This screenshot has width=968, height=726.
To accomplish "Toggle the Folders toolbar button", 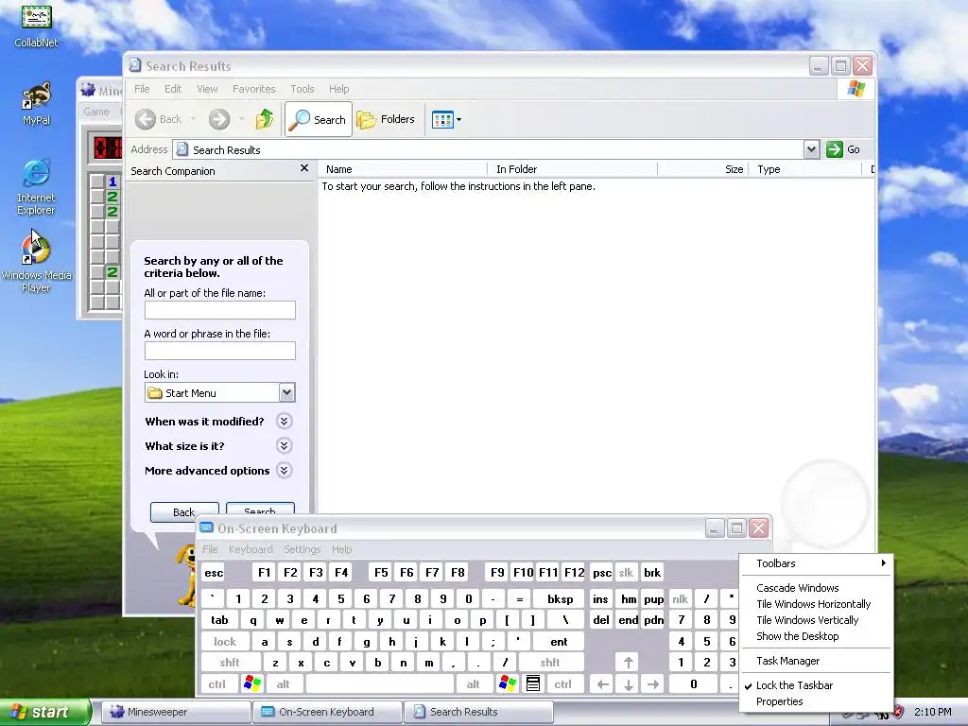I will click(x=386, y=119).
